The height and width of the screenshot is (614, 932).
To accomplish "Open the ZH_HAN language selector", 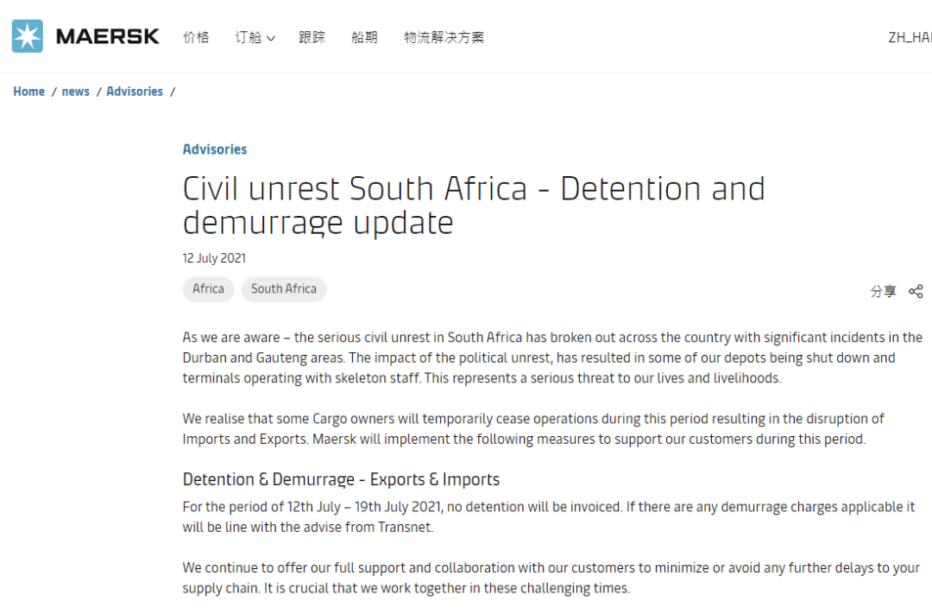I will [909, 37].
